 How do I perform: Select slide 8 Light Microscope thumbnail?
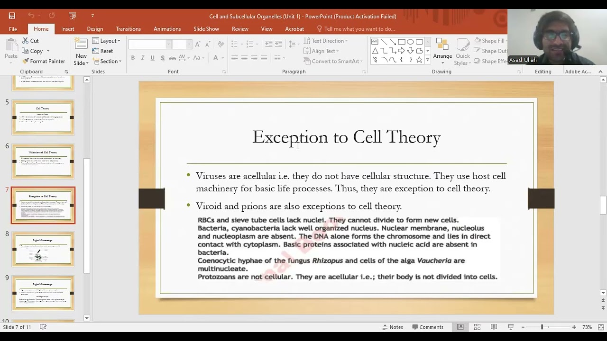click(43, 249)
